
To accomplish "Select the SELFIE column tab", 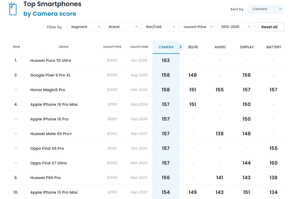I will coord(193,47).
